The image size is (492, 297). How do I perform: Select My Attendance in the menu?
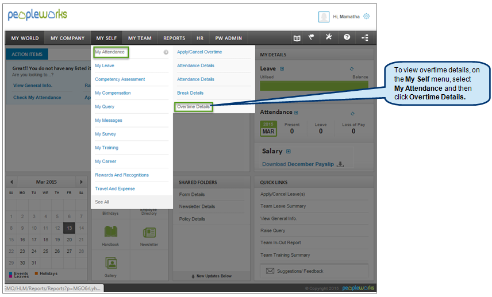pyautogui.click(x=111, y=52)
